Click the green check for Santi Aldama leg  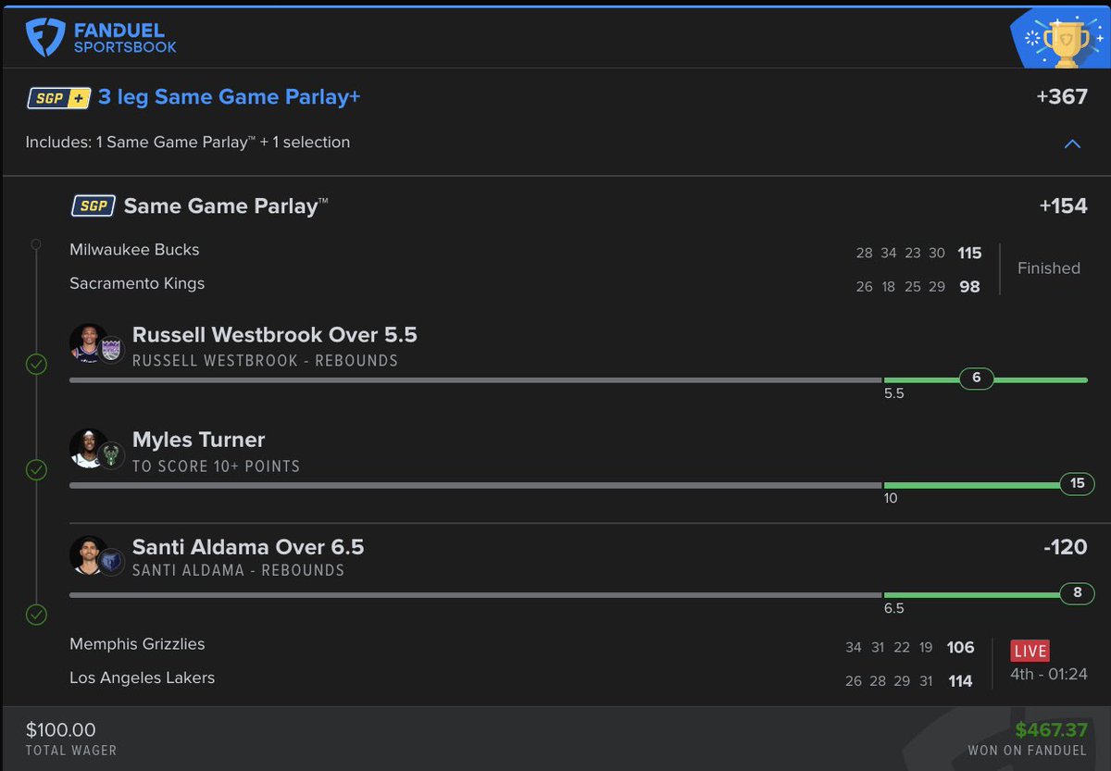35,614
